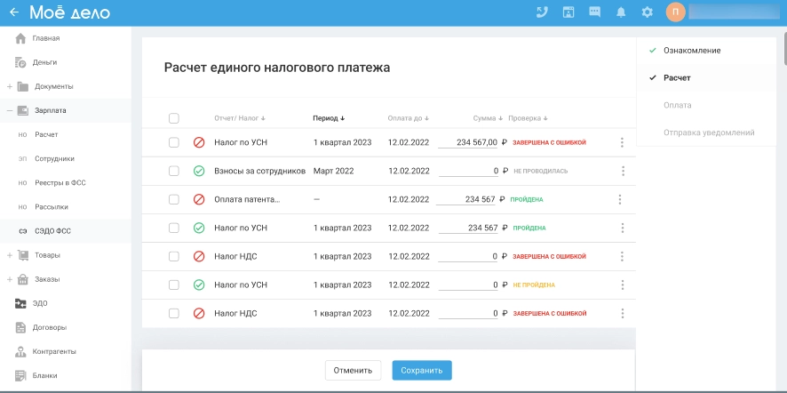Open Реестры в ФСС item
This screenshot has height=393, width=787.
[60, 183]
